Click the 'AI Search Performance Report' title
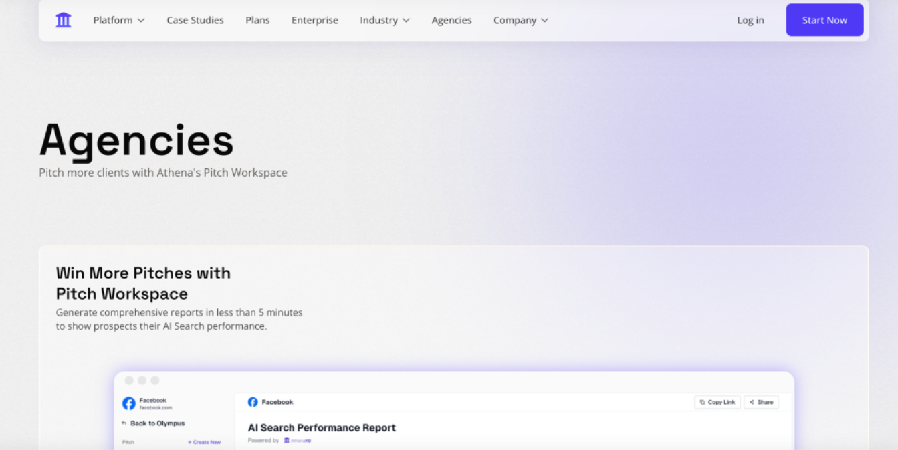Image resolution: width=898 pixels, height=450 pixels. (x=322, y=427)
